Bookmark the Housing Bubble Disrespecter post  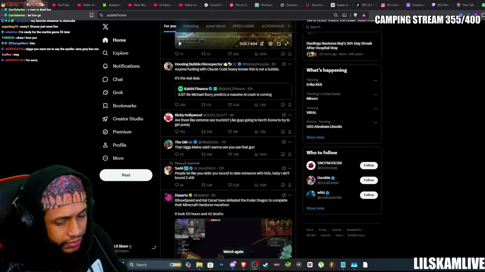pyautogui.click(x=283, y=105)
